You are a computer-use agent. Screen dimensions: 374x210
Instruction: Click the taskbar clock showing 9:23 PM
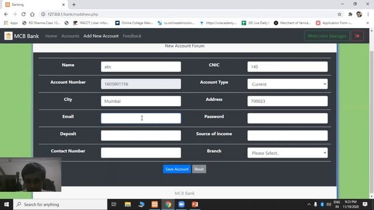351,204
